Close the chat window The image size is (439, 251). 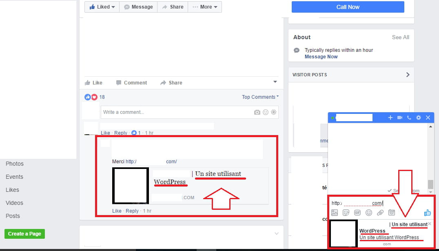[x=428, y=118]
